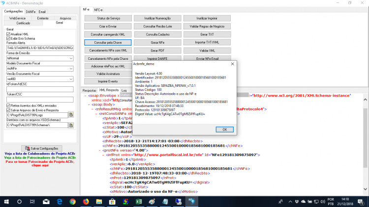Click in Token/CSC input field

pyautogui.click(x=40, y=100)
